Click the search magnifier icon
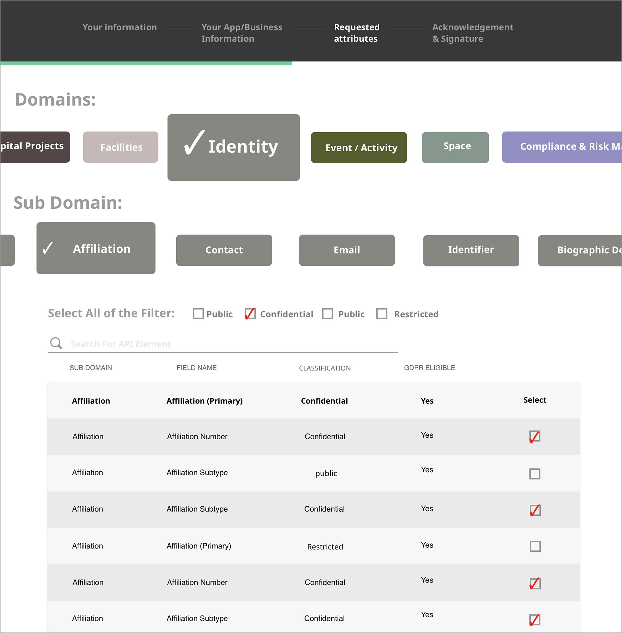 (56, 343)
